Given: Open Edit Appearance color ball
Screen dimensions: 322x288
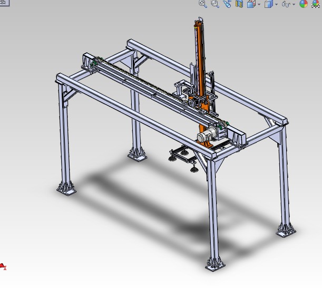Looking at the screenshot, I should click(304, 4).
